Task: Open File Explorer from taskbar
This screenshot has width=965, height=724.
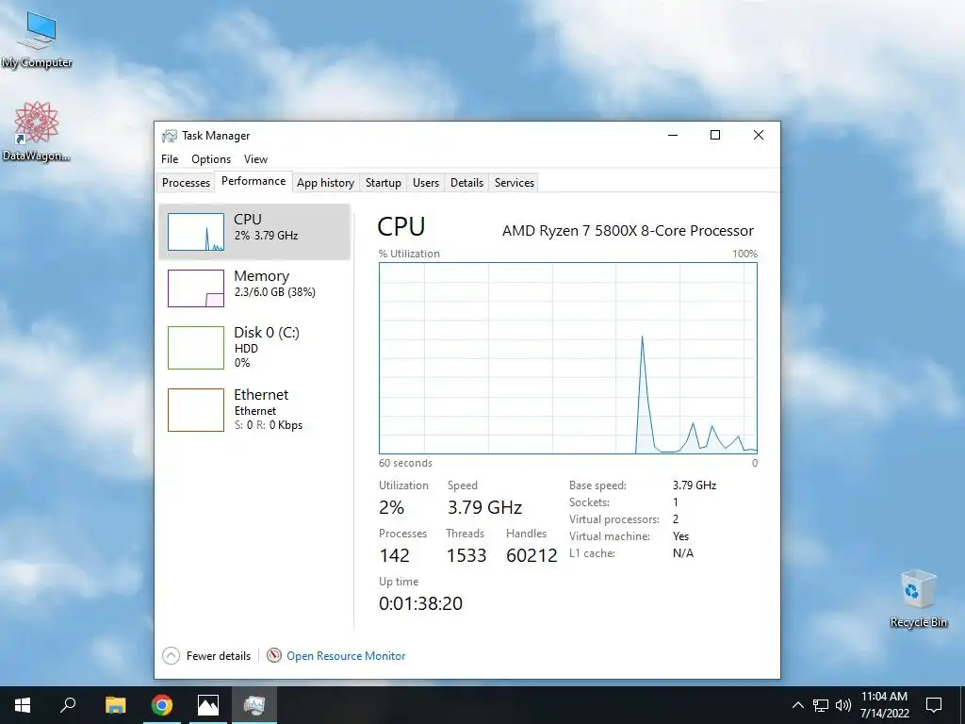Action: point(115,705)
